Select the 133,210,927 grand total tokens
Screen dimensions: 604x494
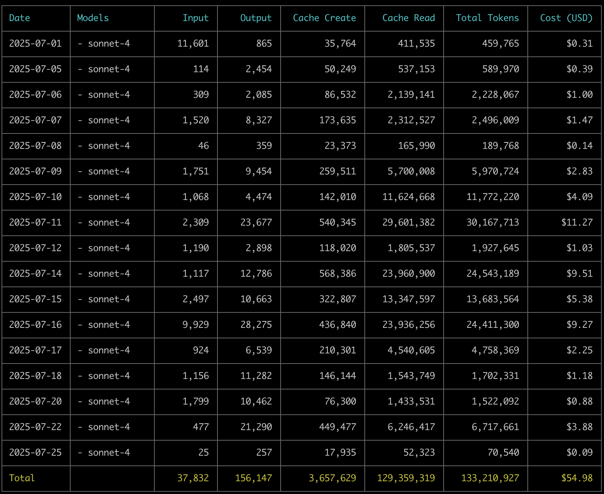pos(490,478)
